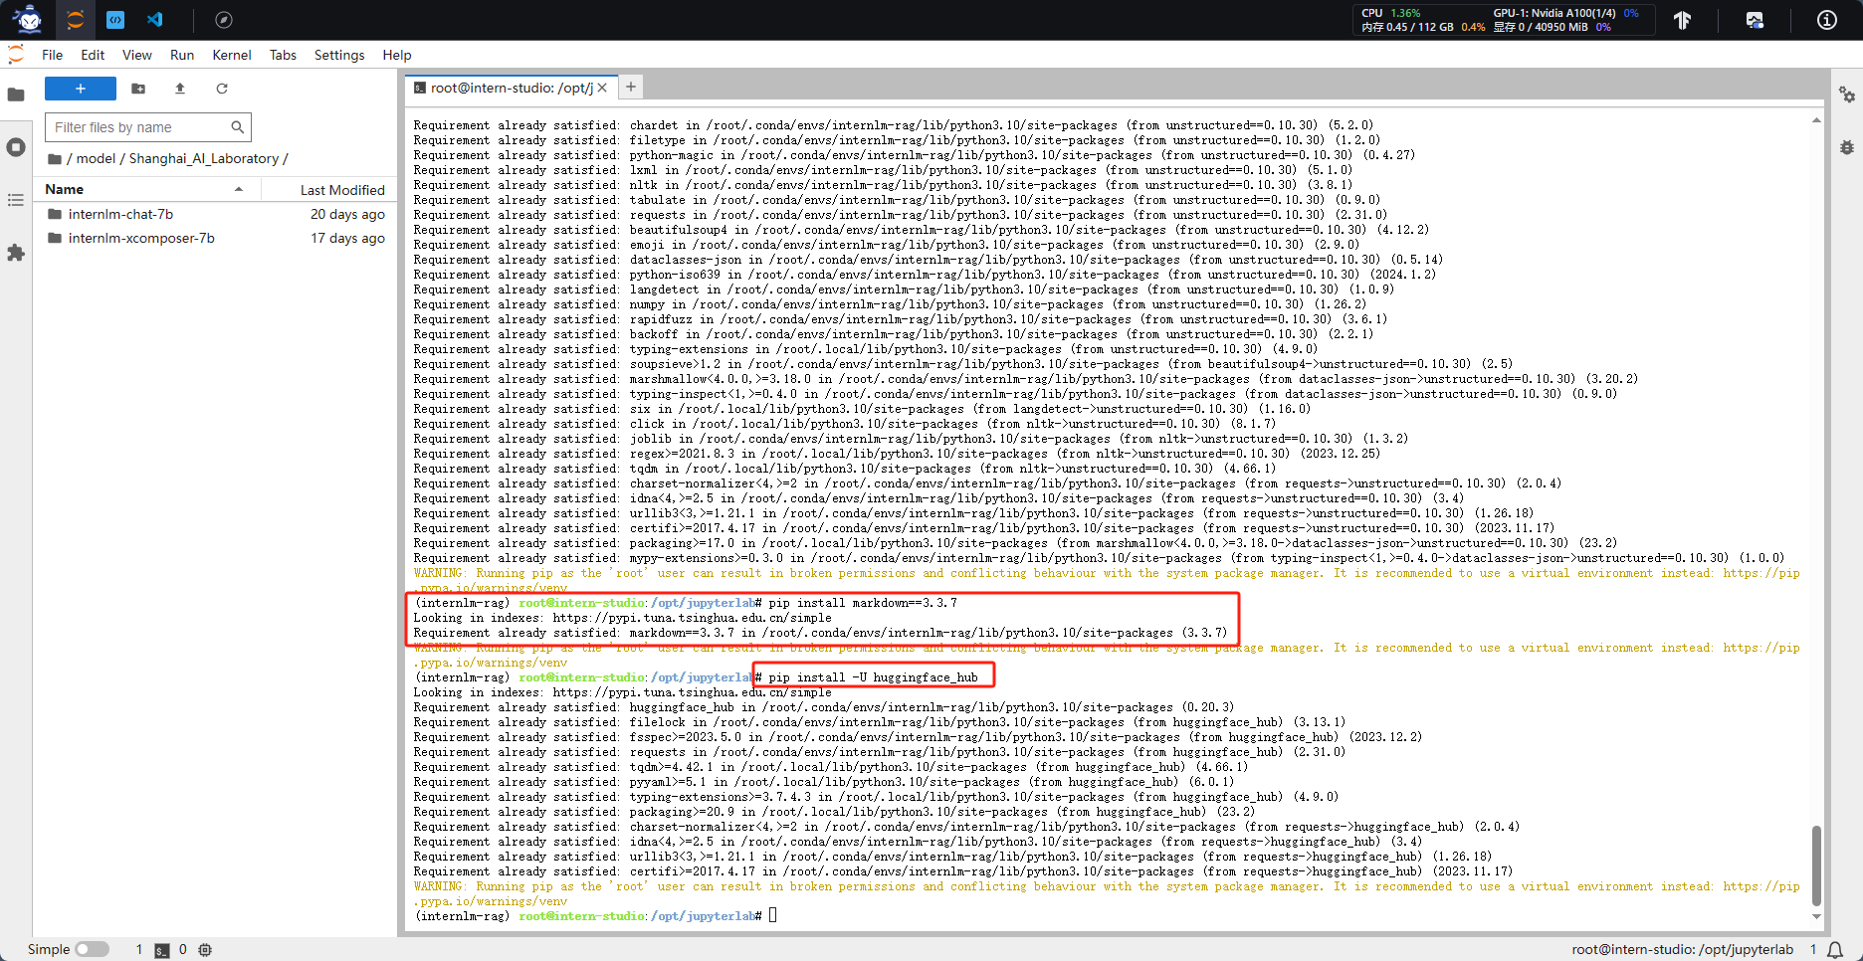Open notifications bell in status bar
Viewport: 1863px width, 961px height.
pyautogui.click(x=1835, y=950)
